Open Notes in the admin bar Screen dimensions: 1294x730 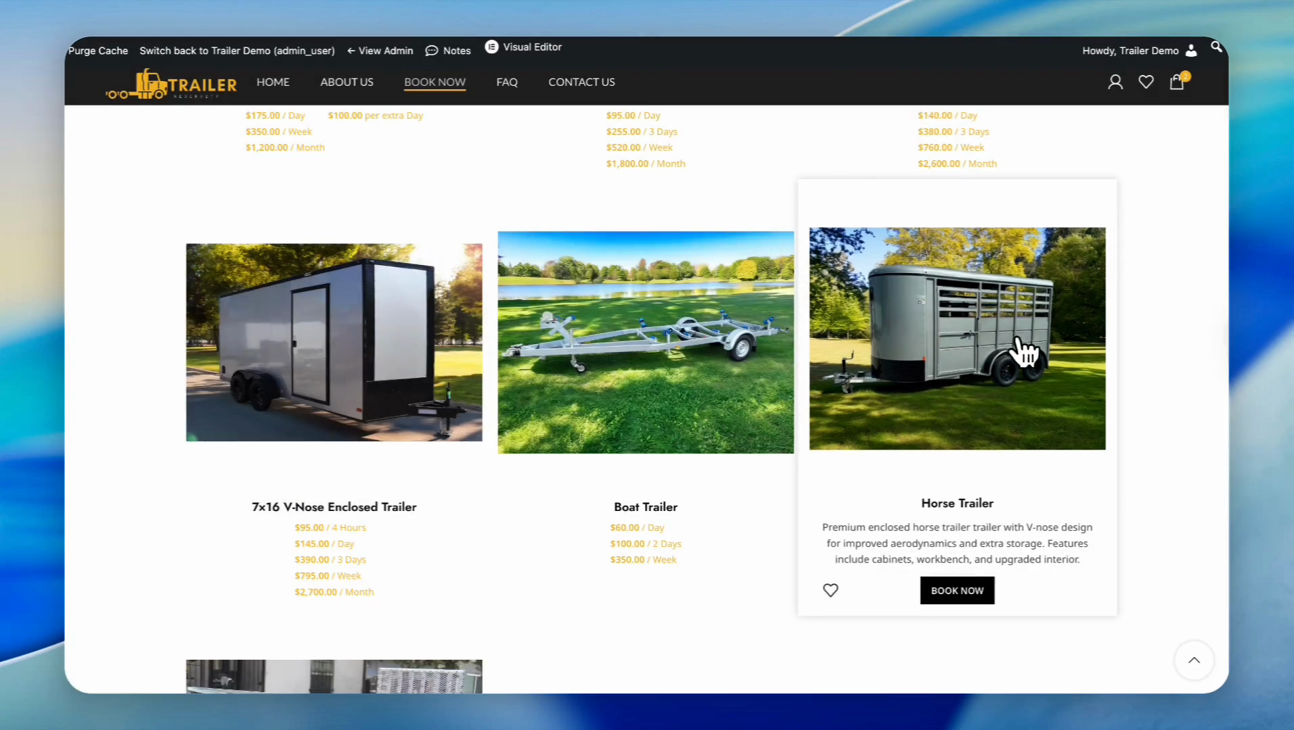coord(448,51)
